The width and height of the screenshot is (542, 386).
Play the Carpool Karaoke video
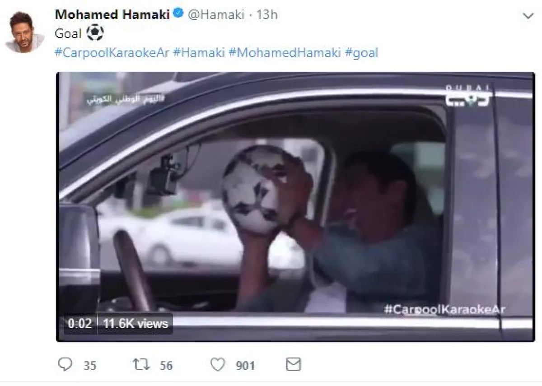[295, 207]
